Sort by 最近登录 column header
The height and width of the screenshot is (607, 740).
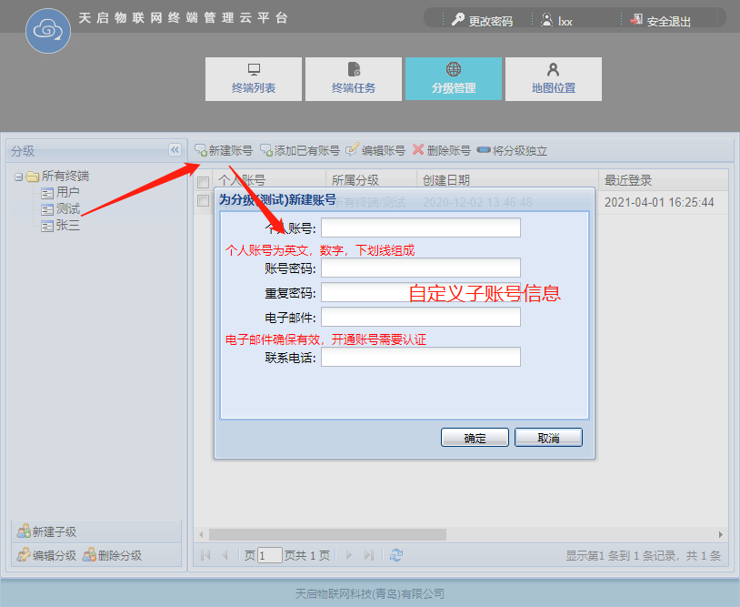click(664, 180)
